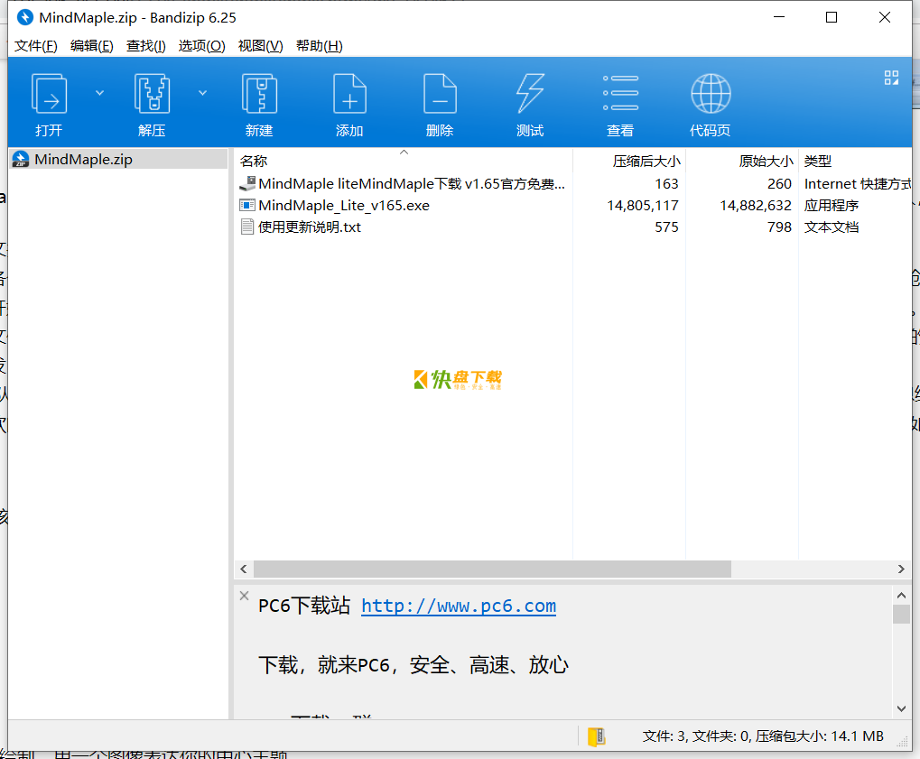Open the 视图(V) menu
Viewport: 920px width, 759px height.
pos(261,46)
